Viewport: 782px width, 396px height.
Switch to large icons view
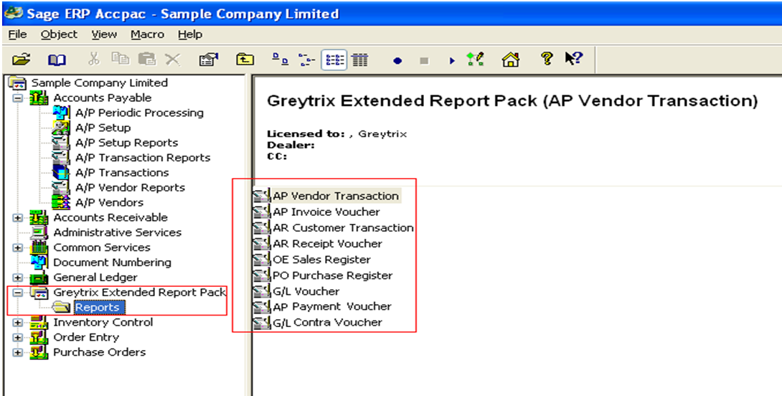pyautogui.click(x=280, y=60)
